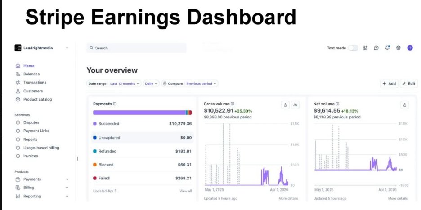The width and height of the screenshot is (421, 210).
Task: Click the $268.21 Failed amount
Action: click(x=184, y=178)
